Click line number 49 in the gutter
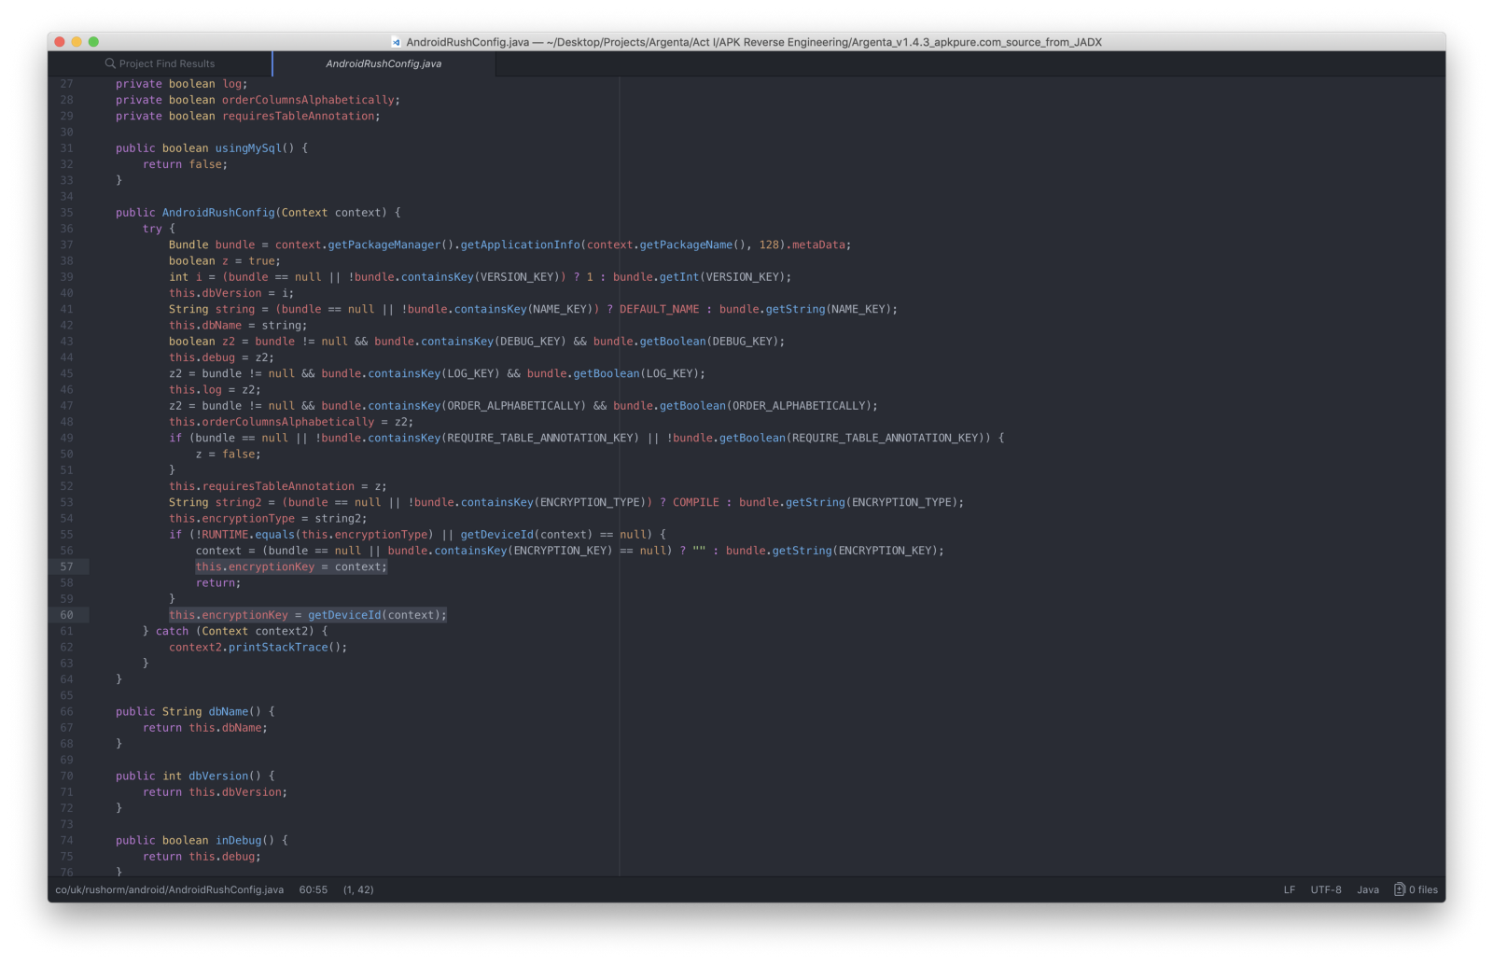1493x965 pixels. [x=67, y=438]
